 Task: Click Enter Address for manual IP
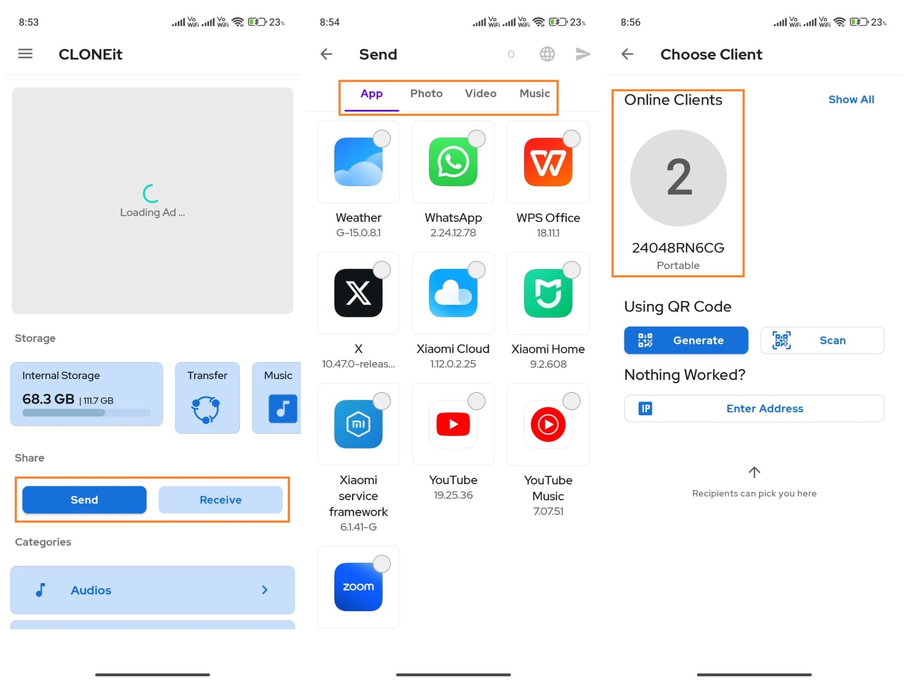[754, 409]
